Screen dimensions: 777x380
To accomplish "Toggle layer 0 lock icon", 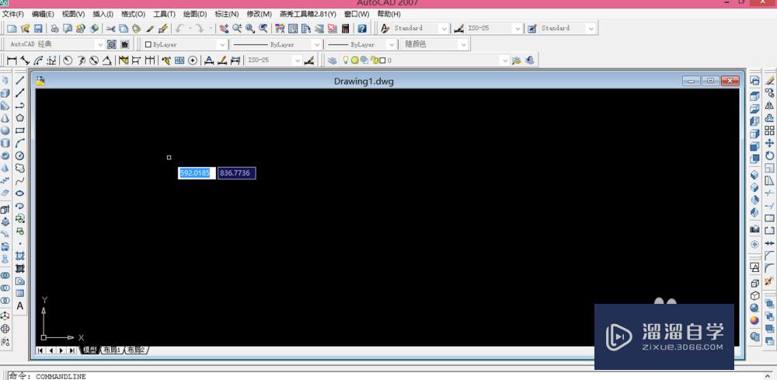I will coord(375,60).
